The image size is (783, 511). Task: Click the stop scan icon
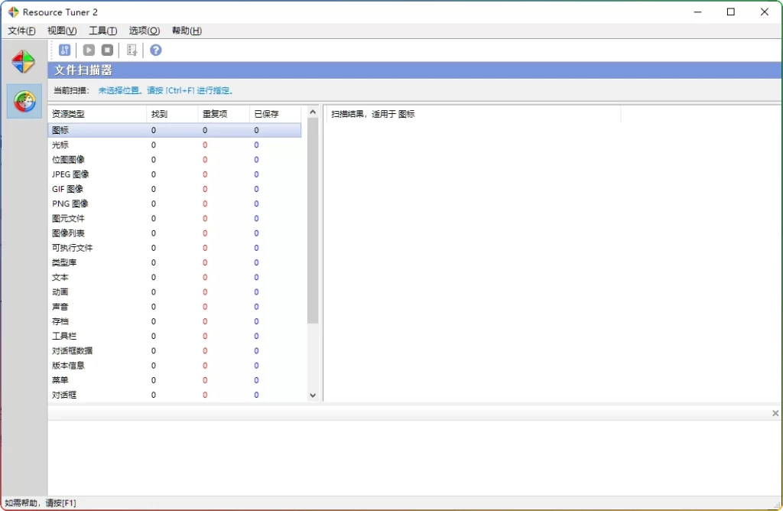point(107,50)
